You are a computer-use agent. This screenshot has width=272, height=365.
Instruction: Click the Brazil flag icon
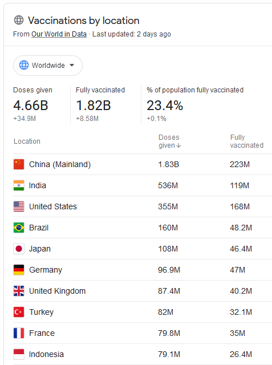19,228
